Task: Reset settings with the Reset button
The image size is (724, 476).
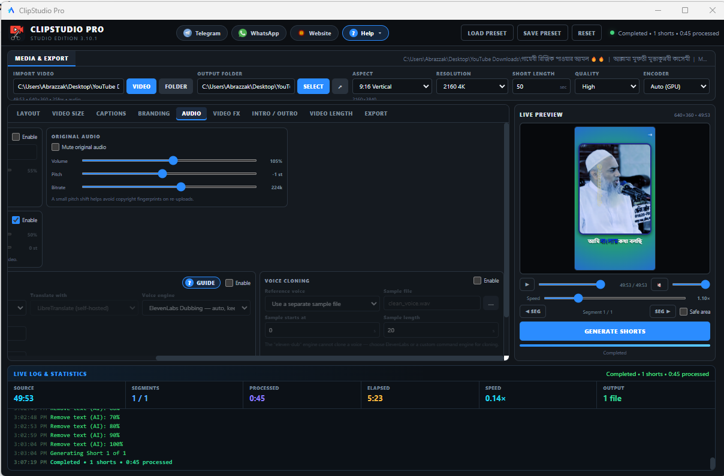Action: (x=587, y=33)
